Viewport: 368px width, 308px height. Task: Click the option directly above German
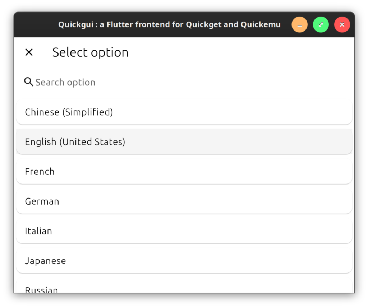click(184, 172)
